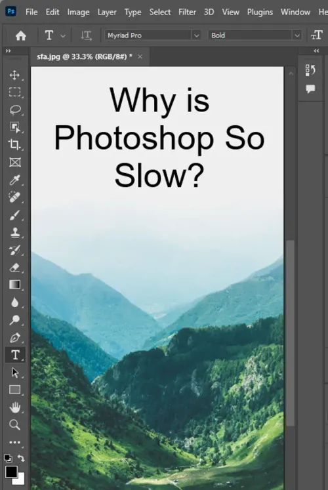Open the Image menu

(x=79, y=12)
